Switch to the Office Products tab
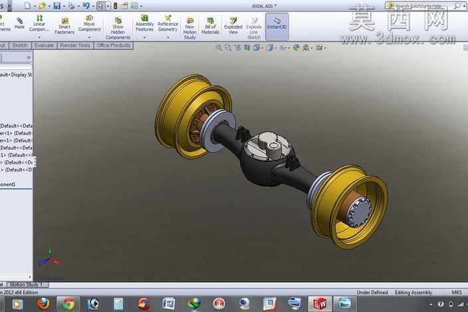This screenshot has width=468, height=312. point(114,45)
